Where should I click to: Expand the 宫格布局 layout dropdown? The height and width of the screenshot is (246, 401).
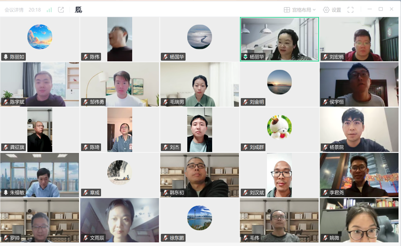300,10
